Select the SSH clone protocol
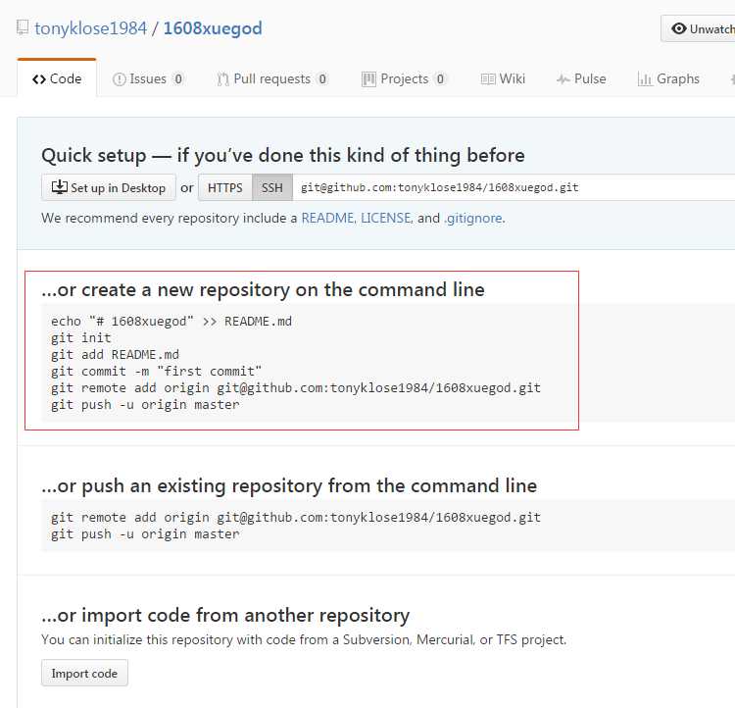 pyautogui.click(x=272, y=187)
